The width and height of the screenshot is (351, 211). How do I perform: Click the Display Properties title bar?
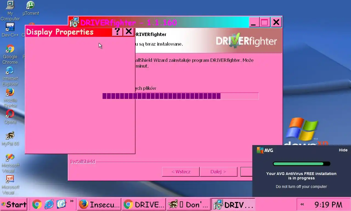(x=69, y=32)
